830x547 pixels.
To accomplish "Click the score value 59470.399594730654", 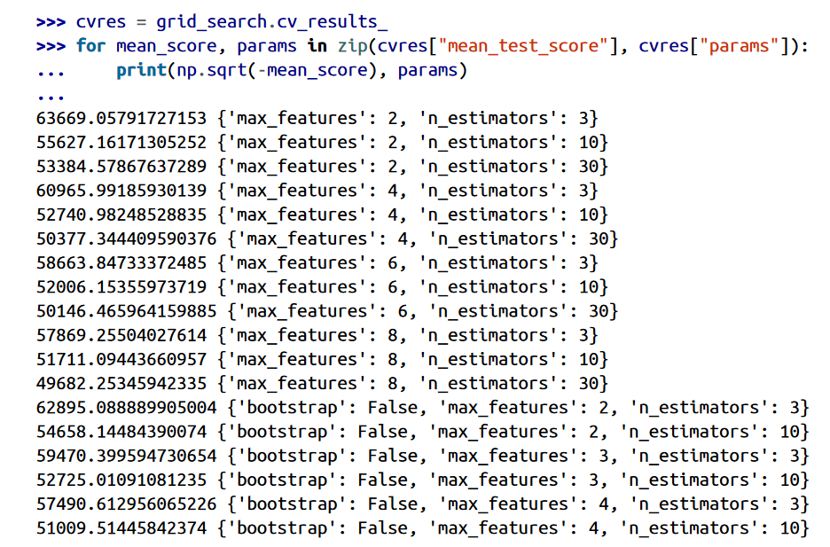I will [x=126, y=456].
